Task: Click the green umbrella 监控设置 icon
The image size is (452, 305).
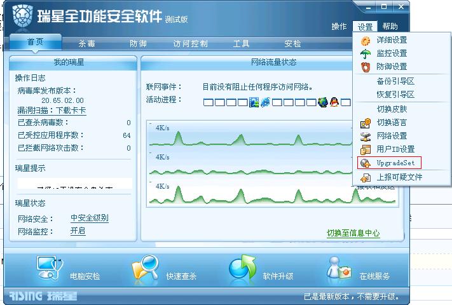Action: [x=366, y=53]
